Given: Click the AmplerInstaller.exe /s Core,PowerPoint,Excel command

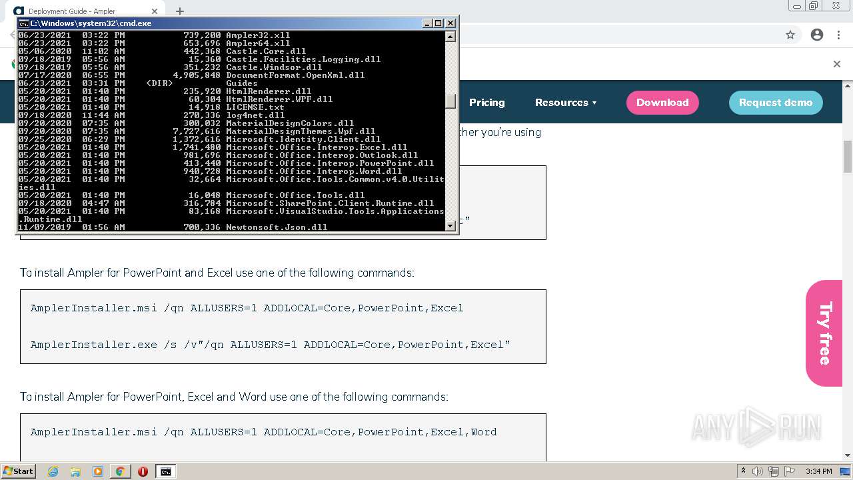Looking at the screenshot, I should pyautogui.click(x=270, y=345).
